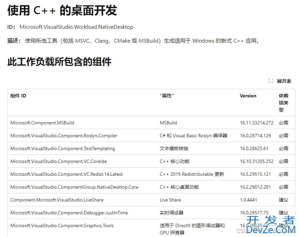The image size is (299, 237).
Task: Click the MSBuild property cell
Action: 168,123
